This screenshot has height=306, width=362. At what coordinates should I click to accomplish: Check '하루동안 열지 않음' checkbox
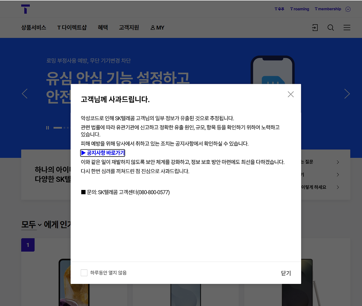point(84,273)
